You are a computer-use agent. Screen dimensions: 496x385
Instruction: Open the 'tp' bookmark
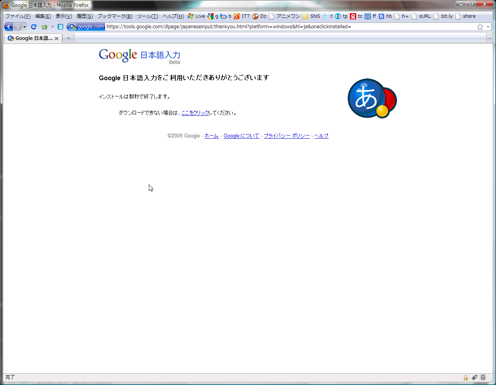point(341,16)
